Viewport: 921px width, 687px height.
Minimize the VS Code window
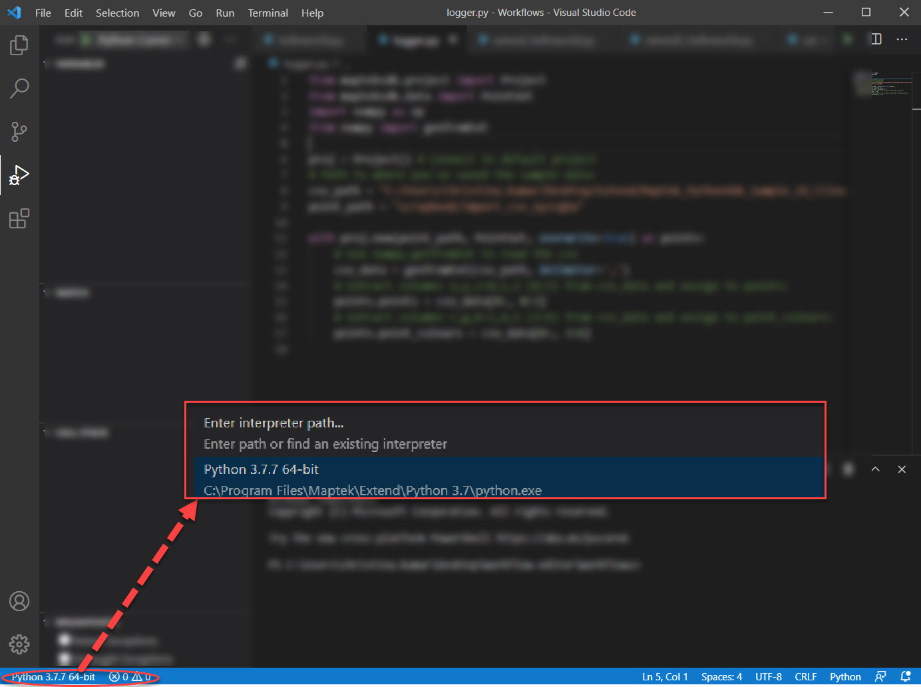tap(828, 12)
